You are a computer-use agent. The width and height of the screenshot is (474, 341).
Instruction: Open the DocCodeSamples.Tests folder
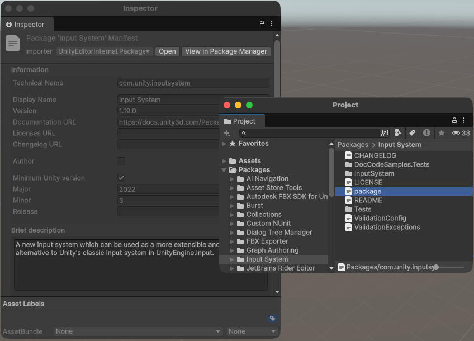click(x=387, y=164)
